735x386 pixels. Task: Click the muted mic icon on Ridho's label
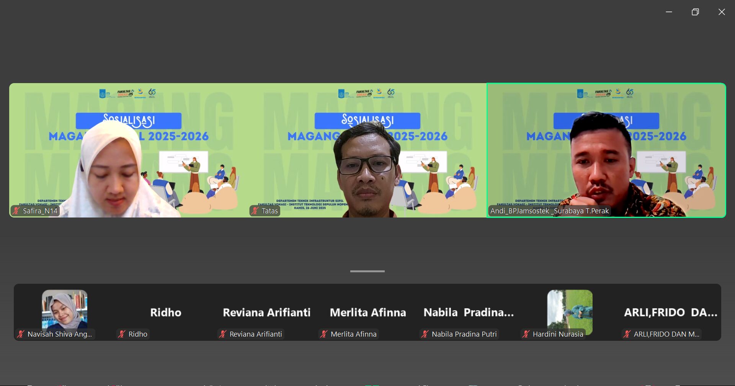point(122,334)
